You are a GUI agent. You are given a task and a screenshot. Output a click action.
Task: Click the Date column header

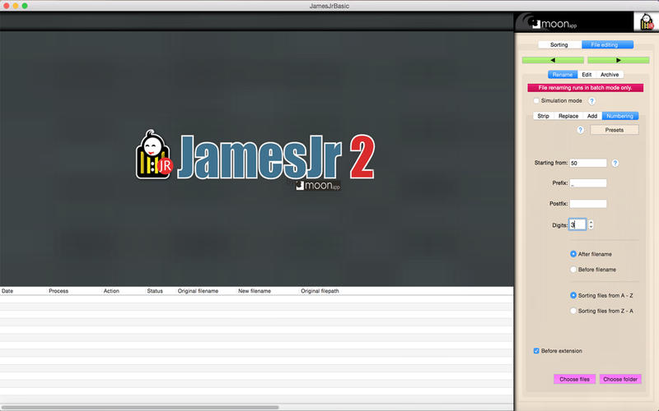(7, 291)
